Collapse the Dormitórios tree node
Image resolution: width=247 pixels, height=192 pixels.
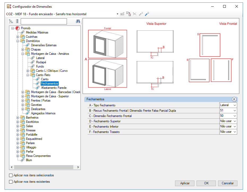point(18,41)
